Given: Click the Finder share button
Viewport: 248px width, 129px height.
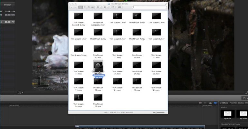Looking at the screenshot, I should click(x=113, y=7).
